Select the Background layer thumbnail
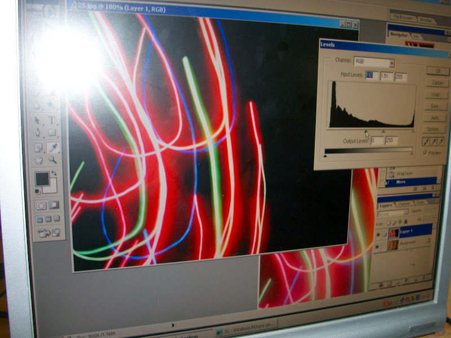This screenshot has width=451, height=338. pos(393,245)
